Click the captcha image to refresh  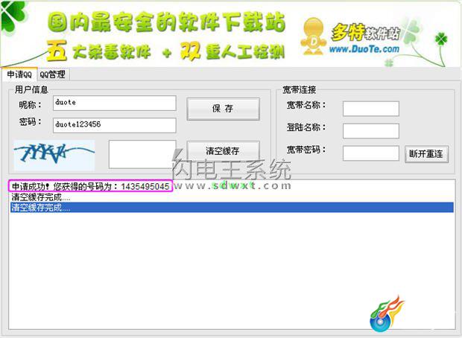(54, 155)
